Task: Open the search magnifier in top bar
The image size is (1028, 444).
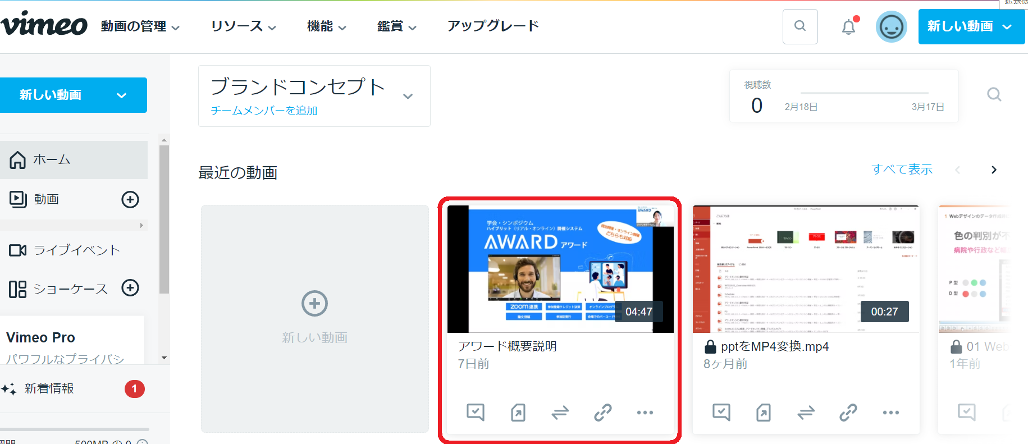Action: coord(800,26)
